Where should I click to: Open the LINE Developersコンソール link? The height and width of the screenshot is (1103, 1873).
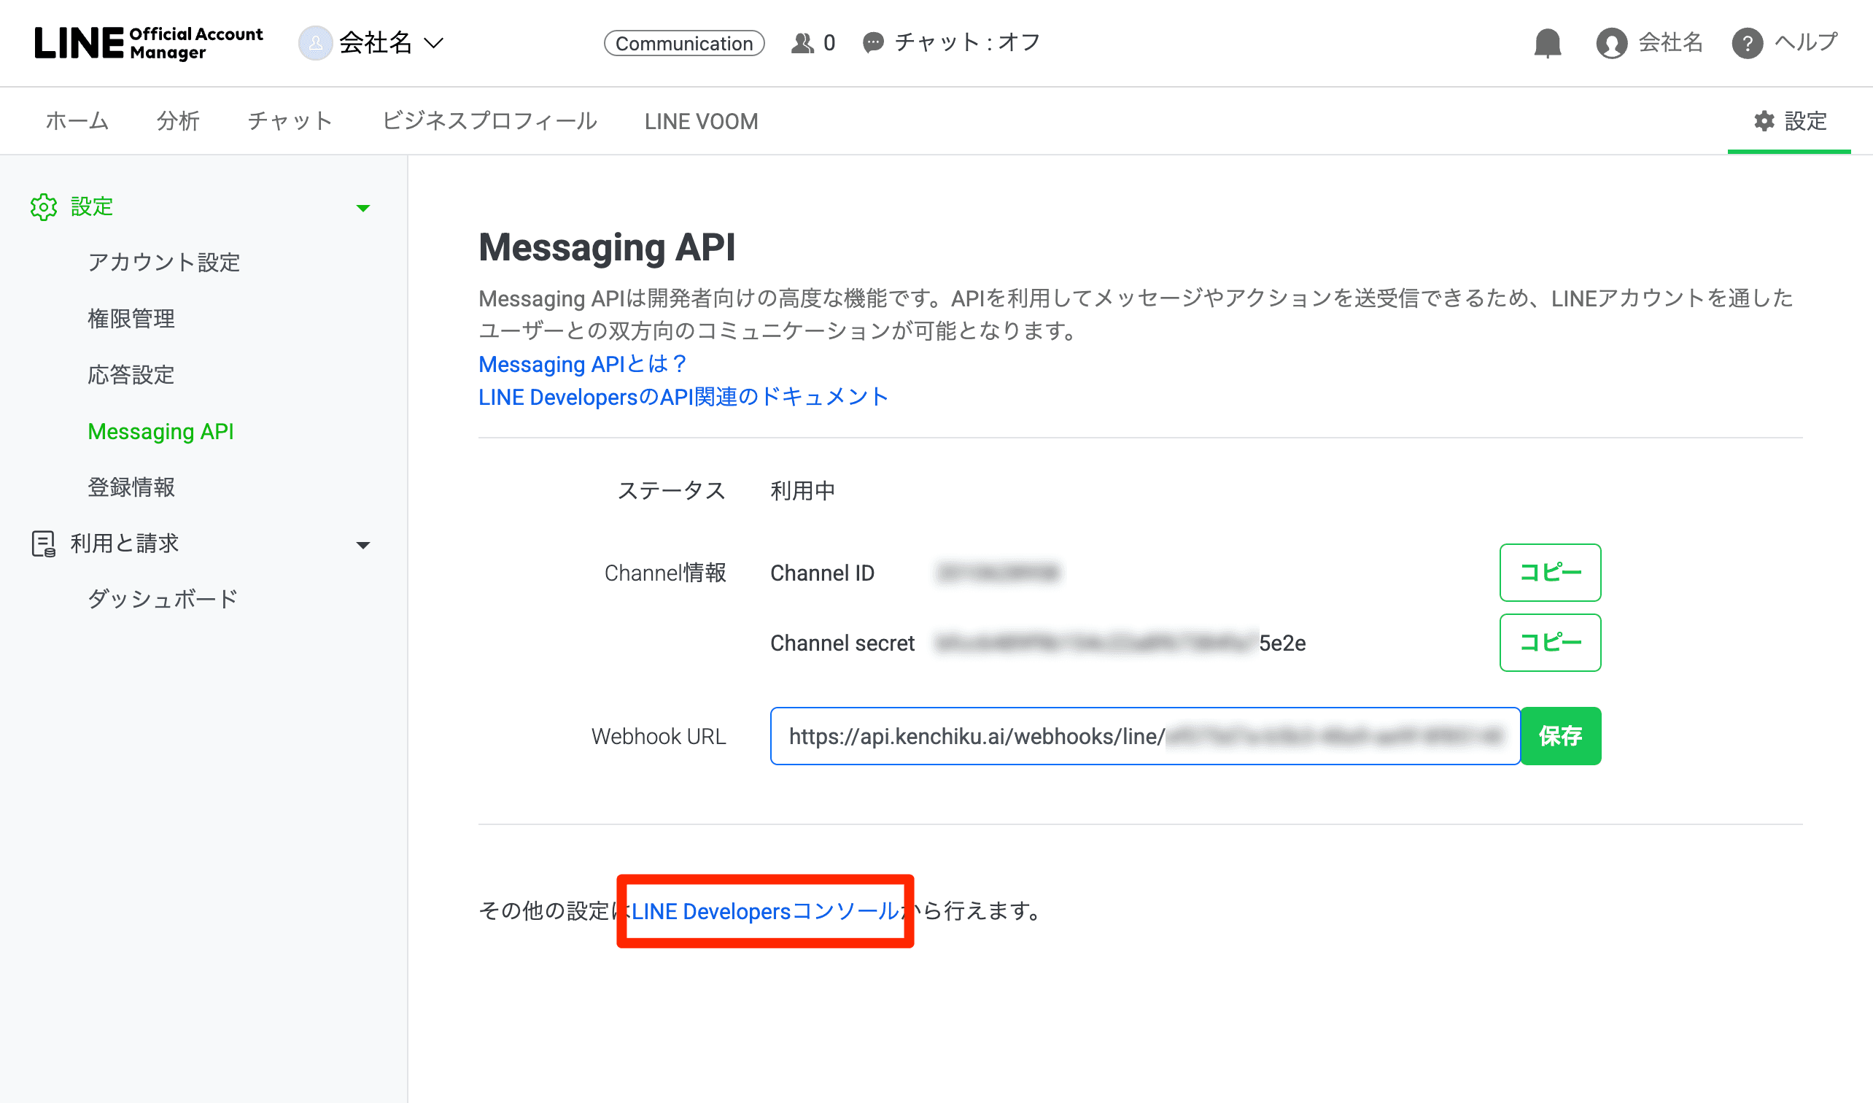[x=764, y=911]
